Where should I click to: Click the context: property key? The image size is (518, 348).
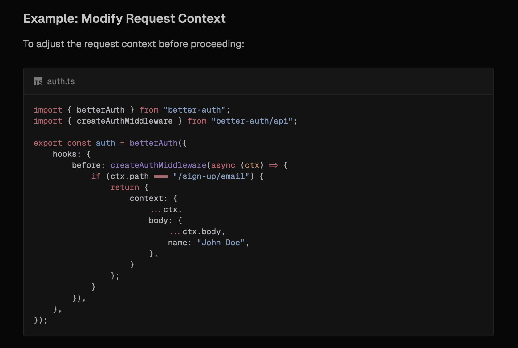pos(148,199)
